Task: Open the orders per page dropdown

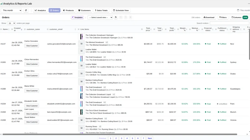Action: (11, 23)
